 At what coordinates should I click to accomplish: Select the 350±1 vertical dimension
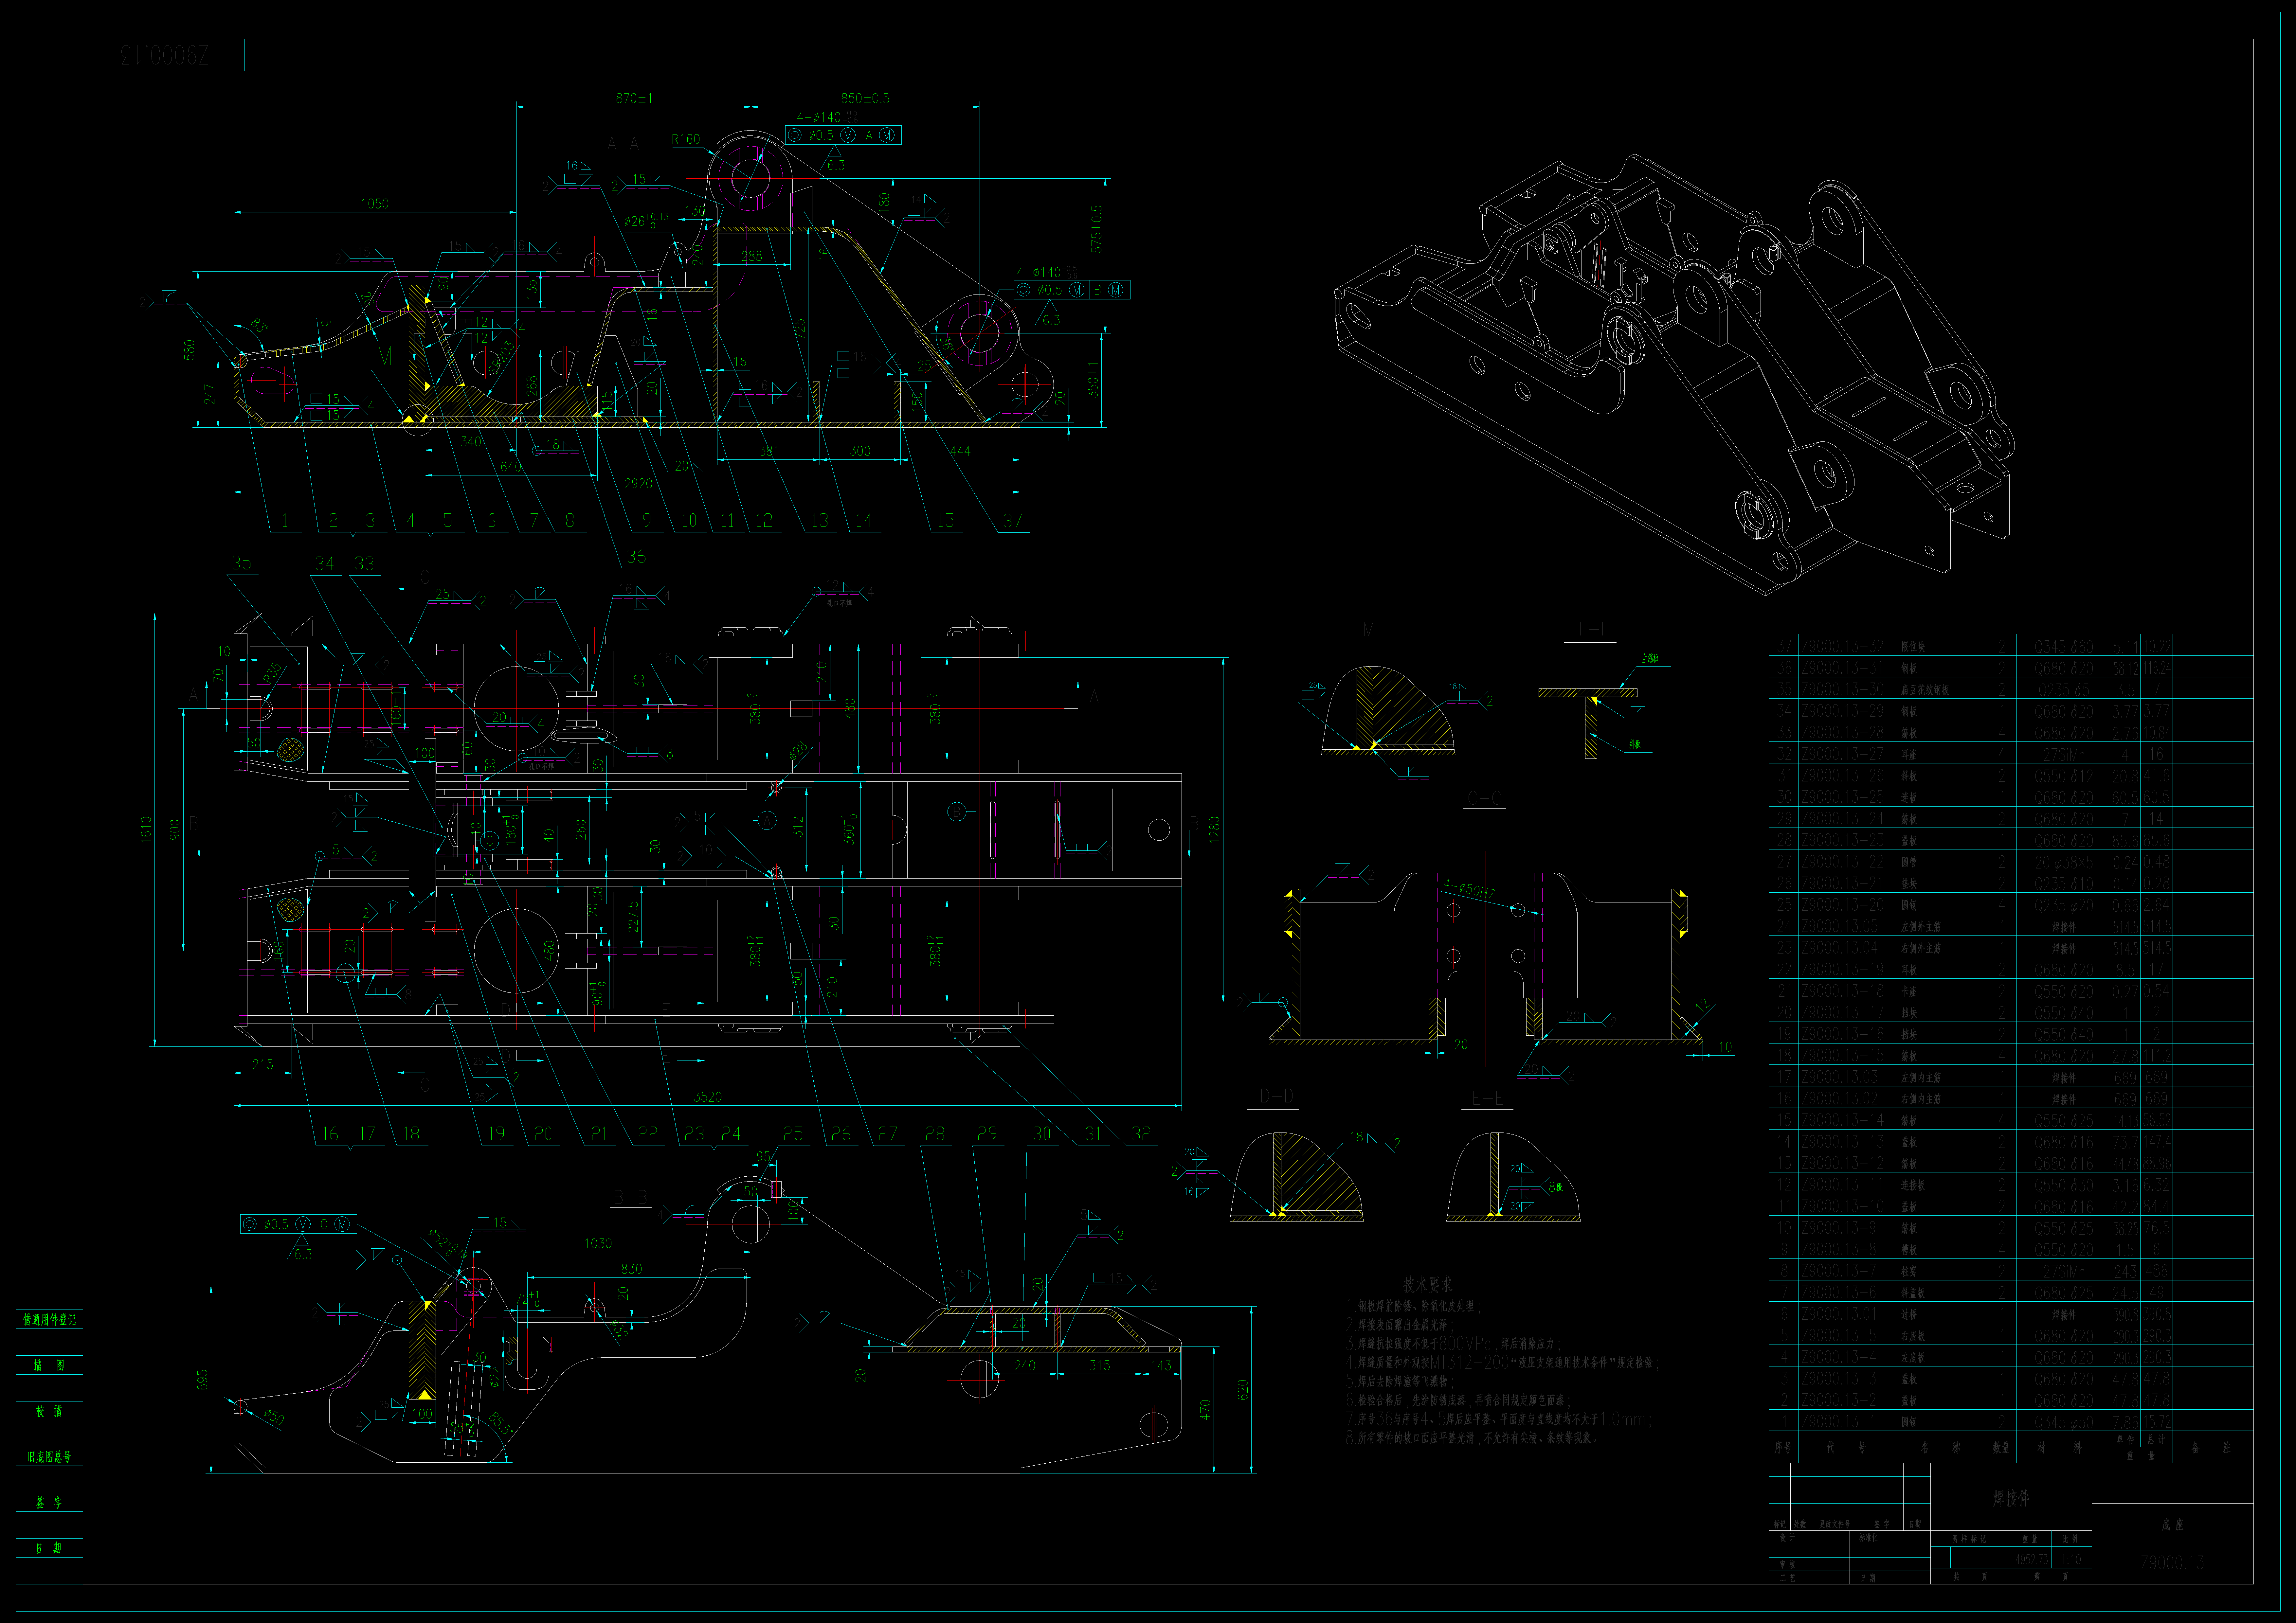[x=1093, y=380]
